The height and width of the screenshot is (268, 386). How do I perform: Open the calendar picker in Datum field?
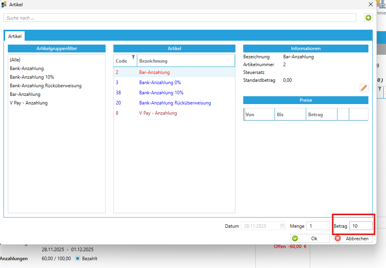point(282,226)
